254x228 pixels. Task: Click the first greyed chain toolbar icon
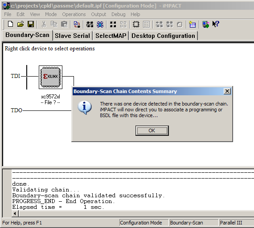pos(159,24)
